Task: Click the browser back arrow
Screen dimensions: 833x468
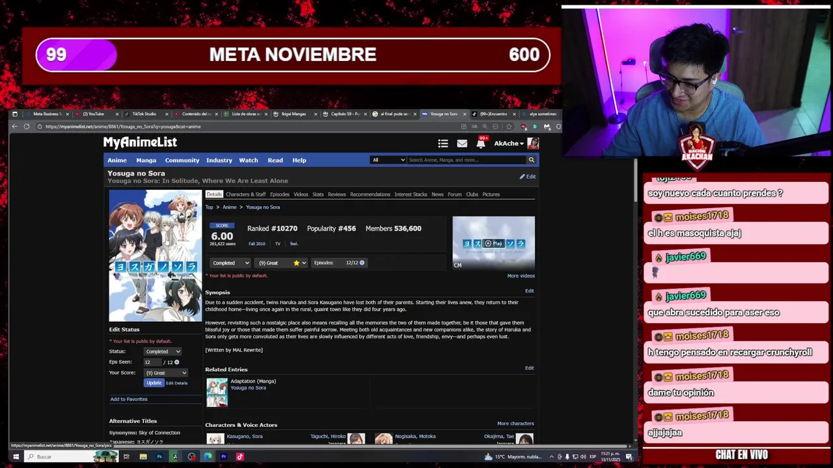Action: (x=14, y=127)
